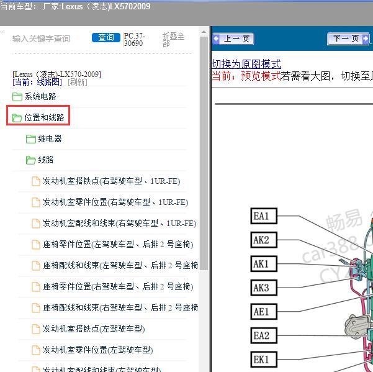Screen dimensions: 373x372
Task: Expand the 系统电路 folder icon
Action: [17, 97]
